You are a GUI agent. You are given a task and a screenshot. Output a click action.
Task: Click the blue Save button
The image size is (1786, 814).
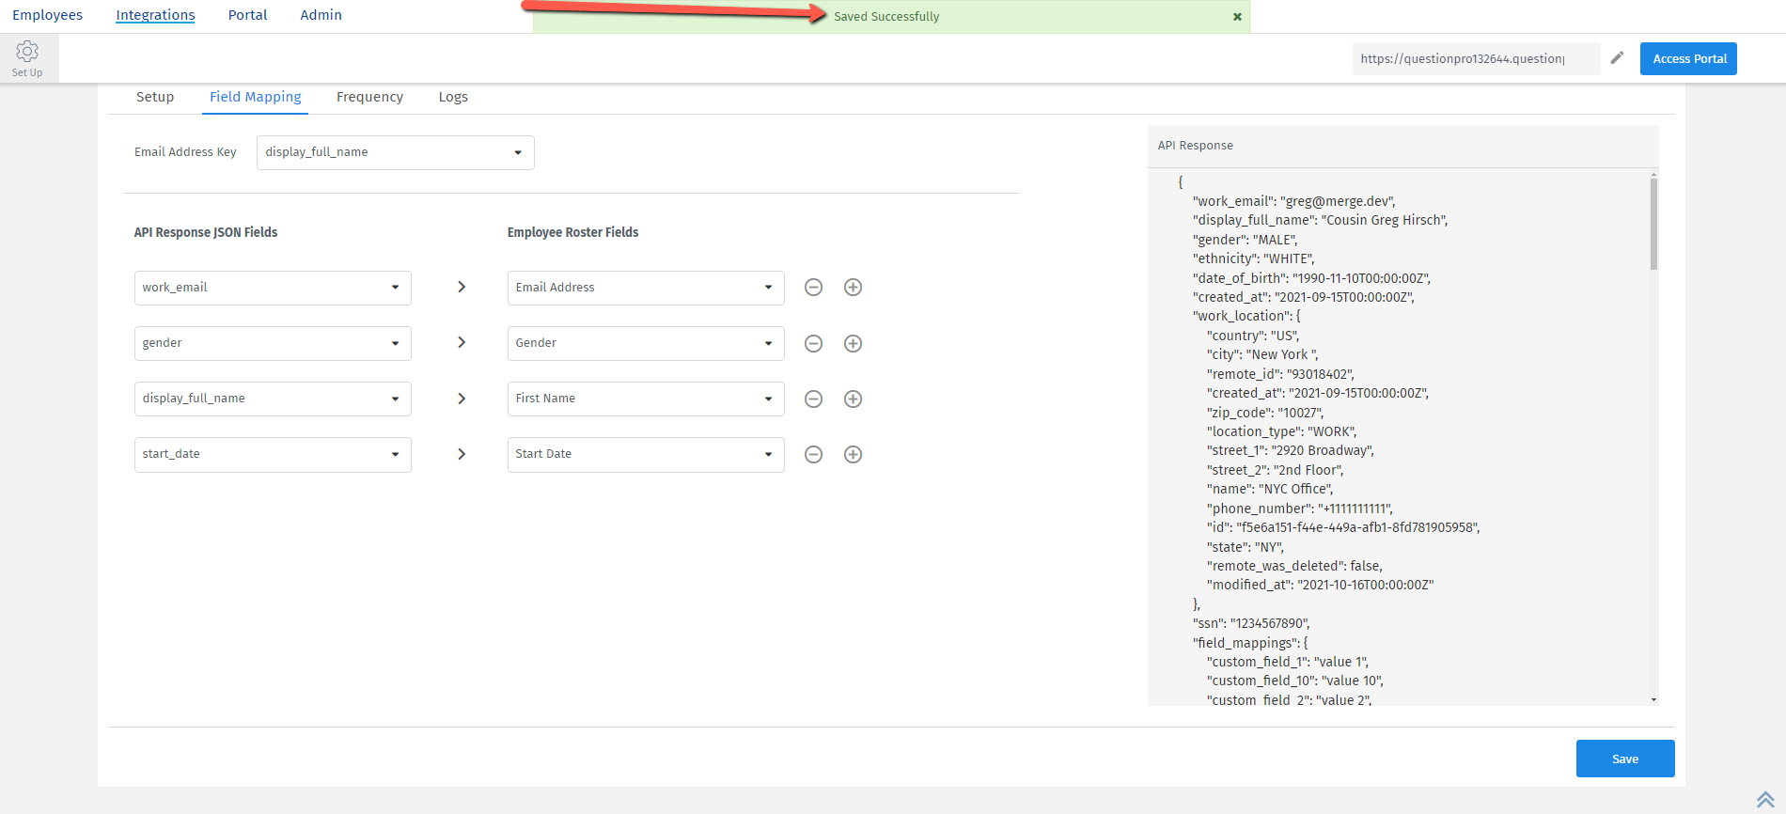coord(1625,759)
